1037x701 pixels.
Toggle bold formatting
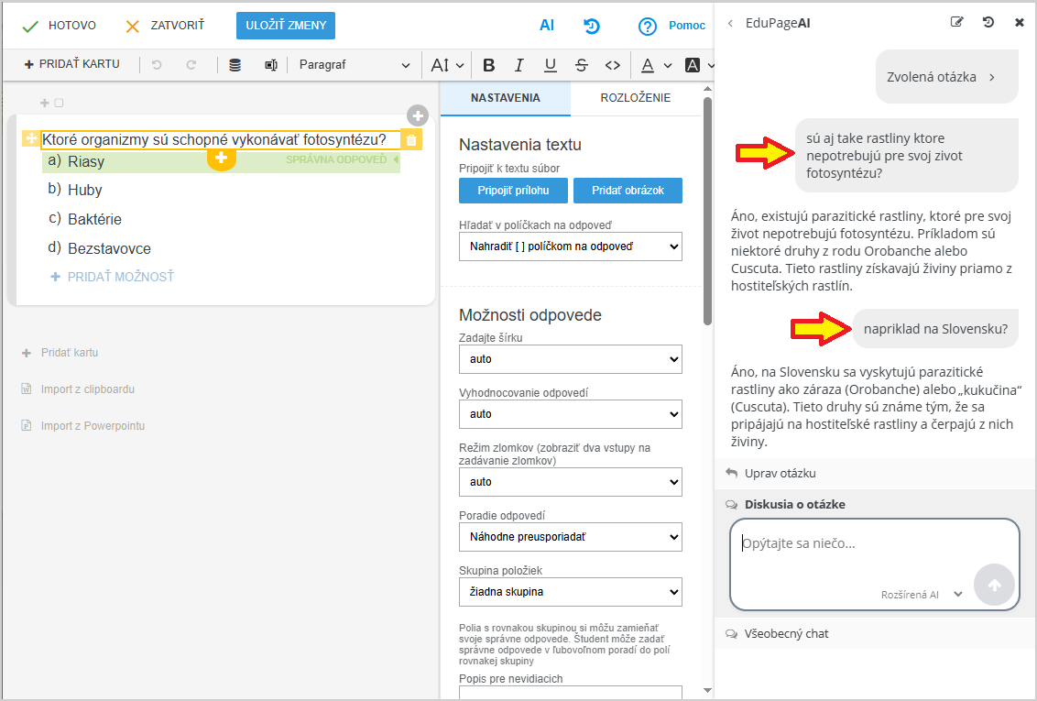(489, 65)
